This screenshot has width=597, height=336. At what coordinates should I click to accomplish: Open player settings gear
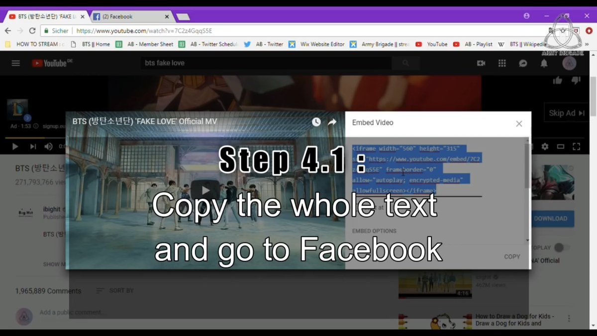coord(545,146)
